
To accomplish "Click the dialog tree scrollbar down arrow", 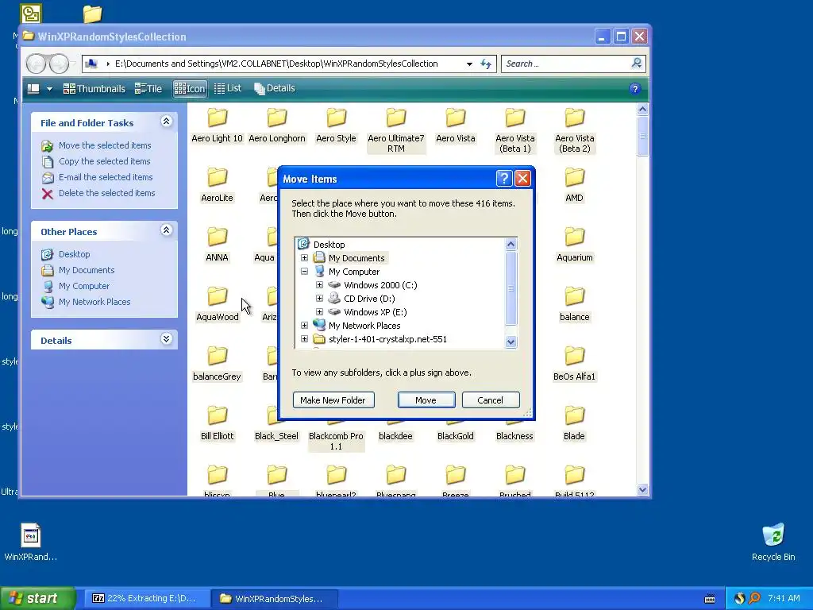I will click(511, 342).
